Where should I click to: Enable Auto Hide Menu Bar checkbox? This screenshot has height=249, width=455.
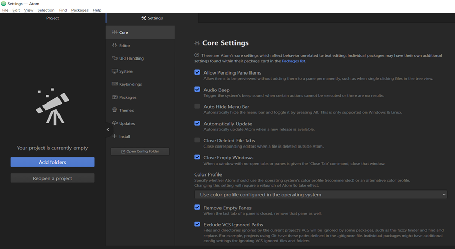(197, 106)
